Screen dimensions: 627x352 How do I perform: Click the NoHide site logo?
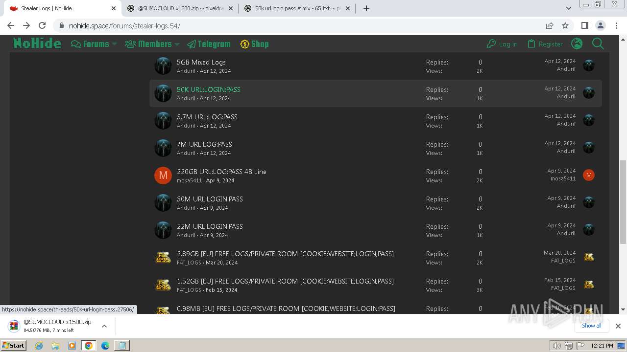(x=37, y=44)
